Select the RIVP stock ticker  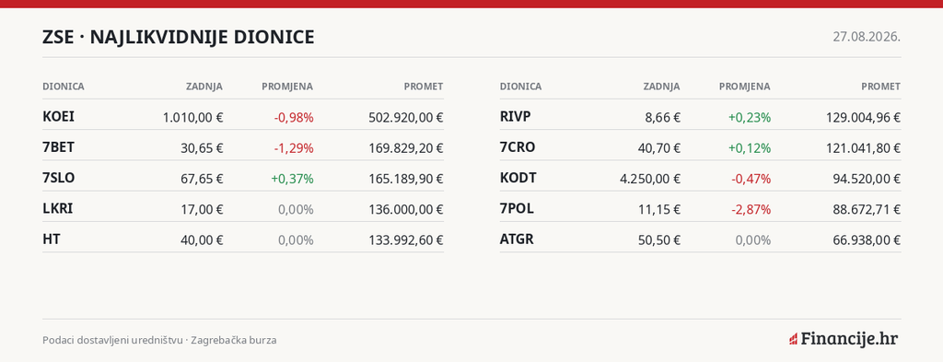pos(516,117)
